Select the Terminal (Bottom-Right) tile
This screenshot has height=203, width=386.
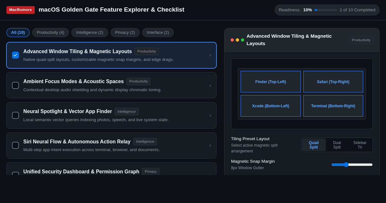point(333,106)
